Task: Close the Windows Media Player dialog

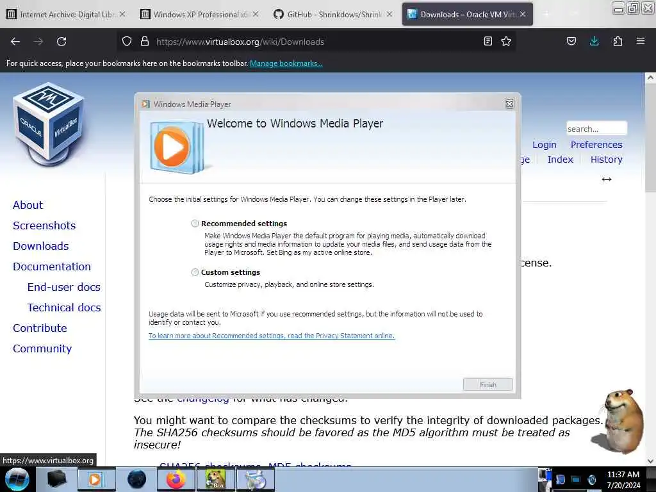Action: click(x=509, y=104)
